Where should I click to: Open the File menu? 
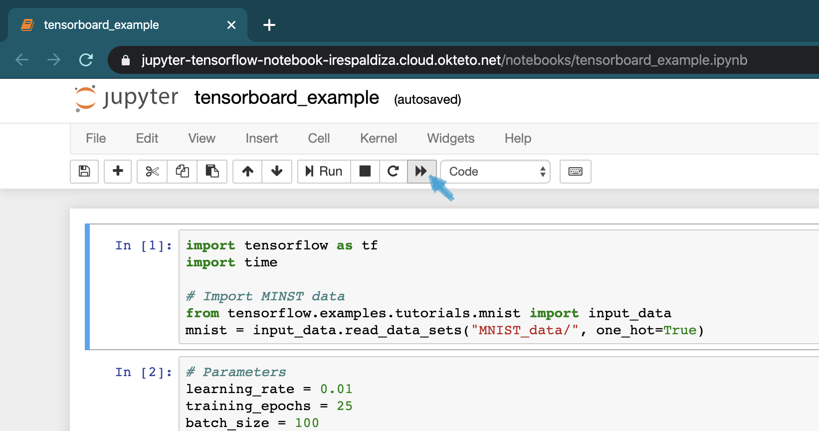coord(96,138)
